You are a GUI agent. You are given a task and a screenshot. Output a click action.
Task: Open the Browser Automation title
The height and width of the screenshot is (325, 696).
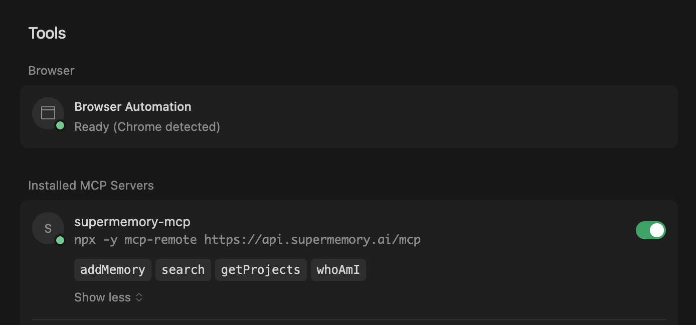pyautogui.click(x=133, y=107)
